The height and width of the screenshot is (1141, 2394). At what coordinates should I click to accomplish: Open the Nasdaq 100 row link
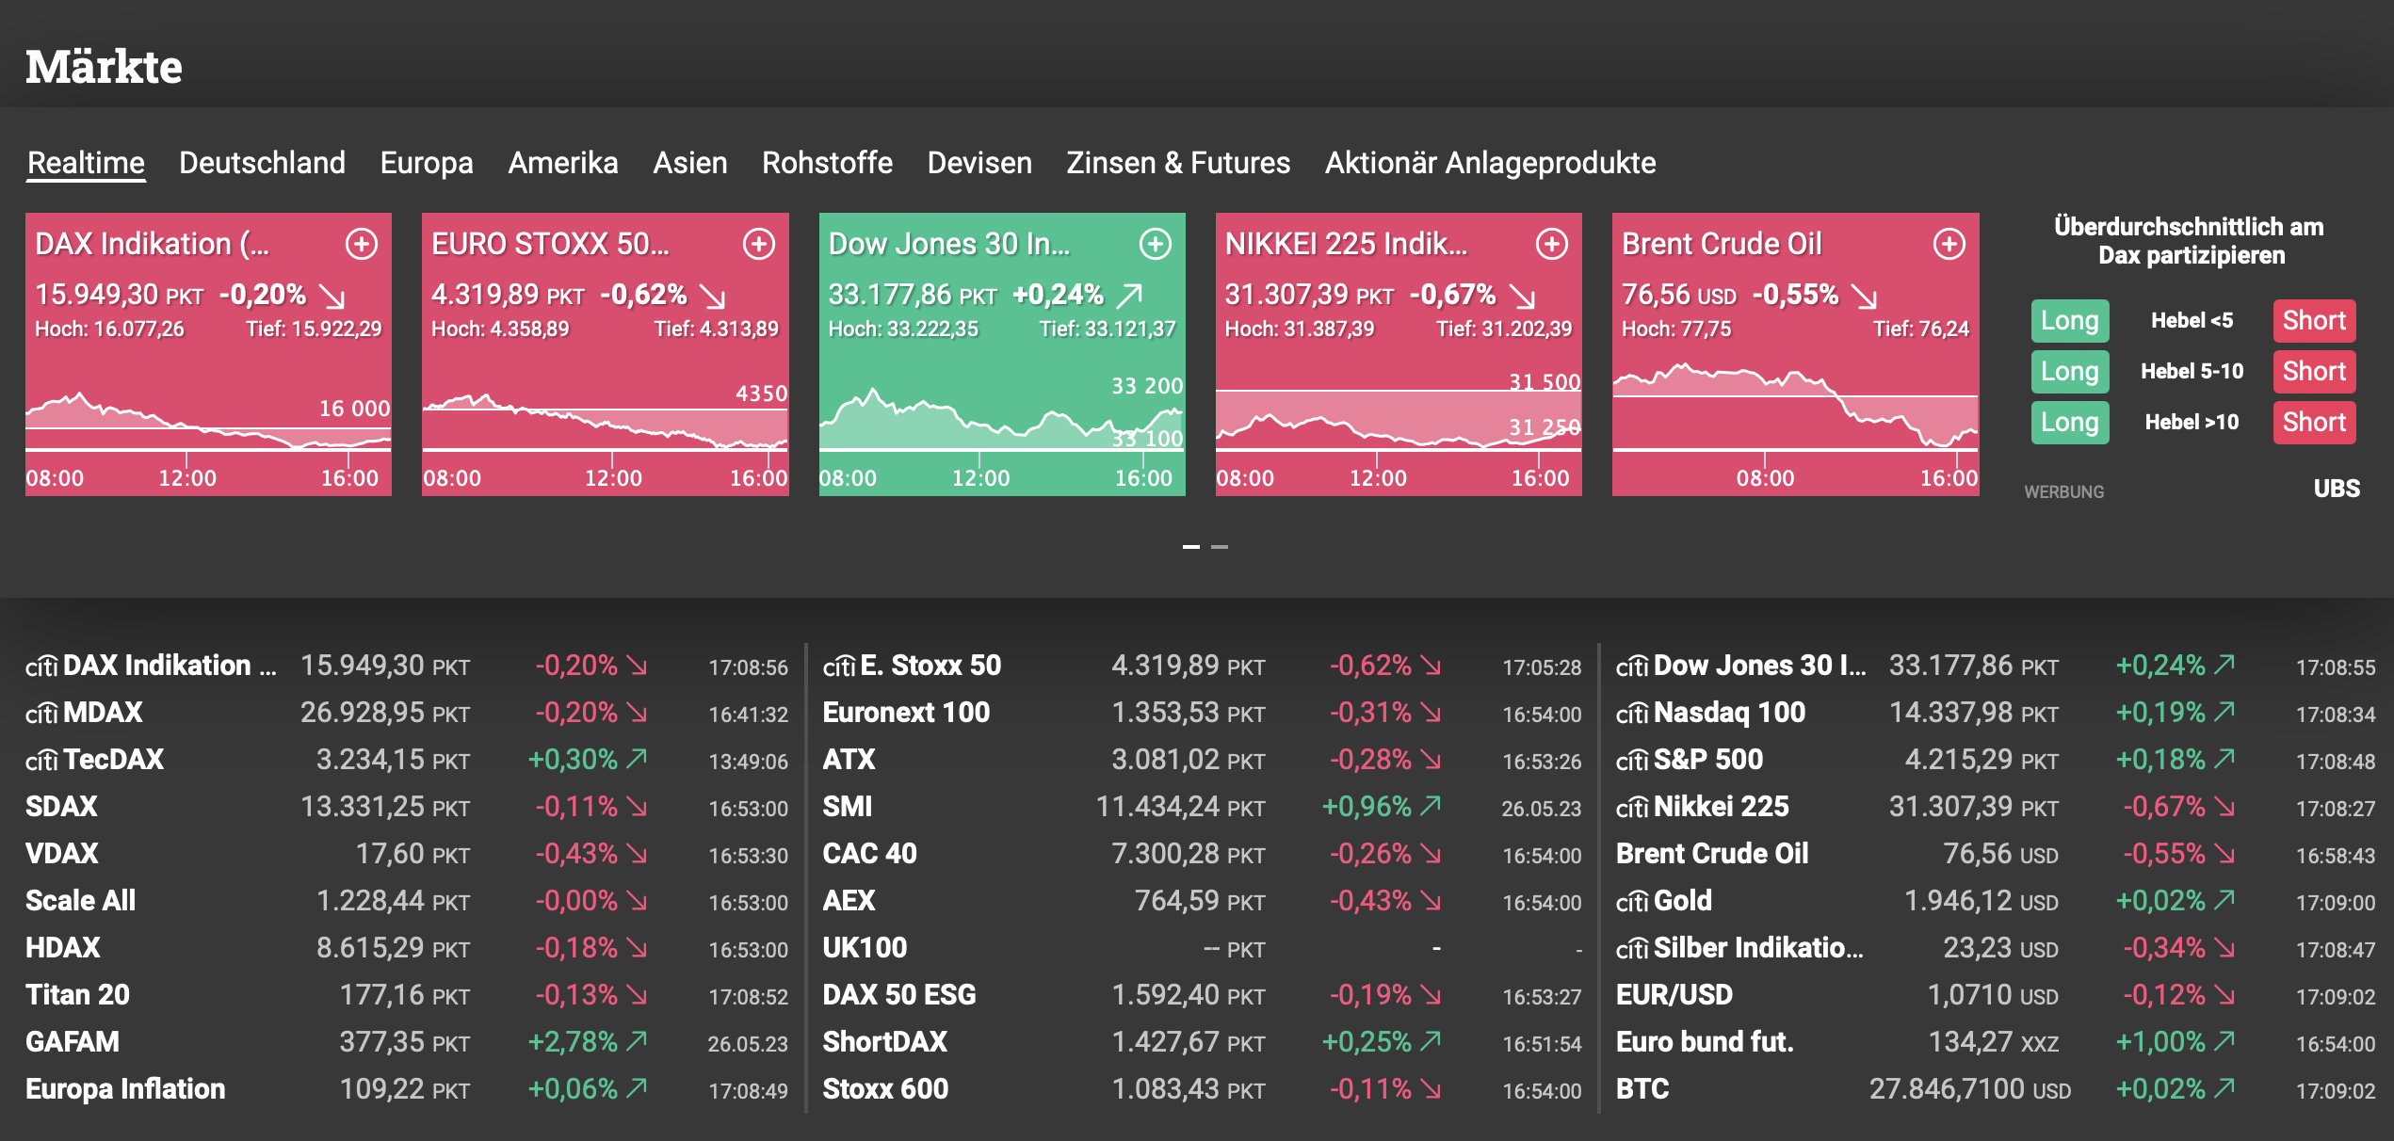[x=1729, y=713]
